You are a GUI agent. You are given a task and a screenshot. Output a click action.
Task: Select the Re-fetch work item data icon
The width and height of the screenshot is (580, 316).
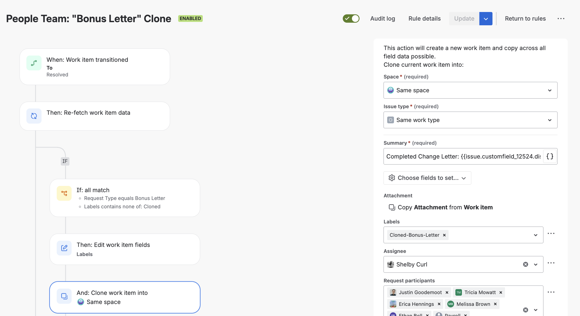34,116
